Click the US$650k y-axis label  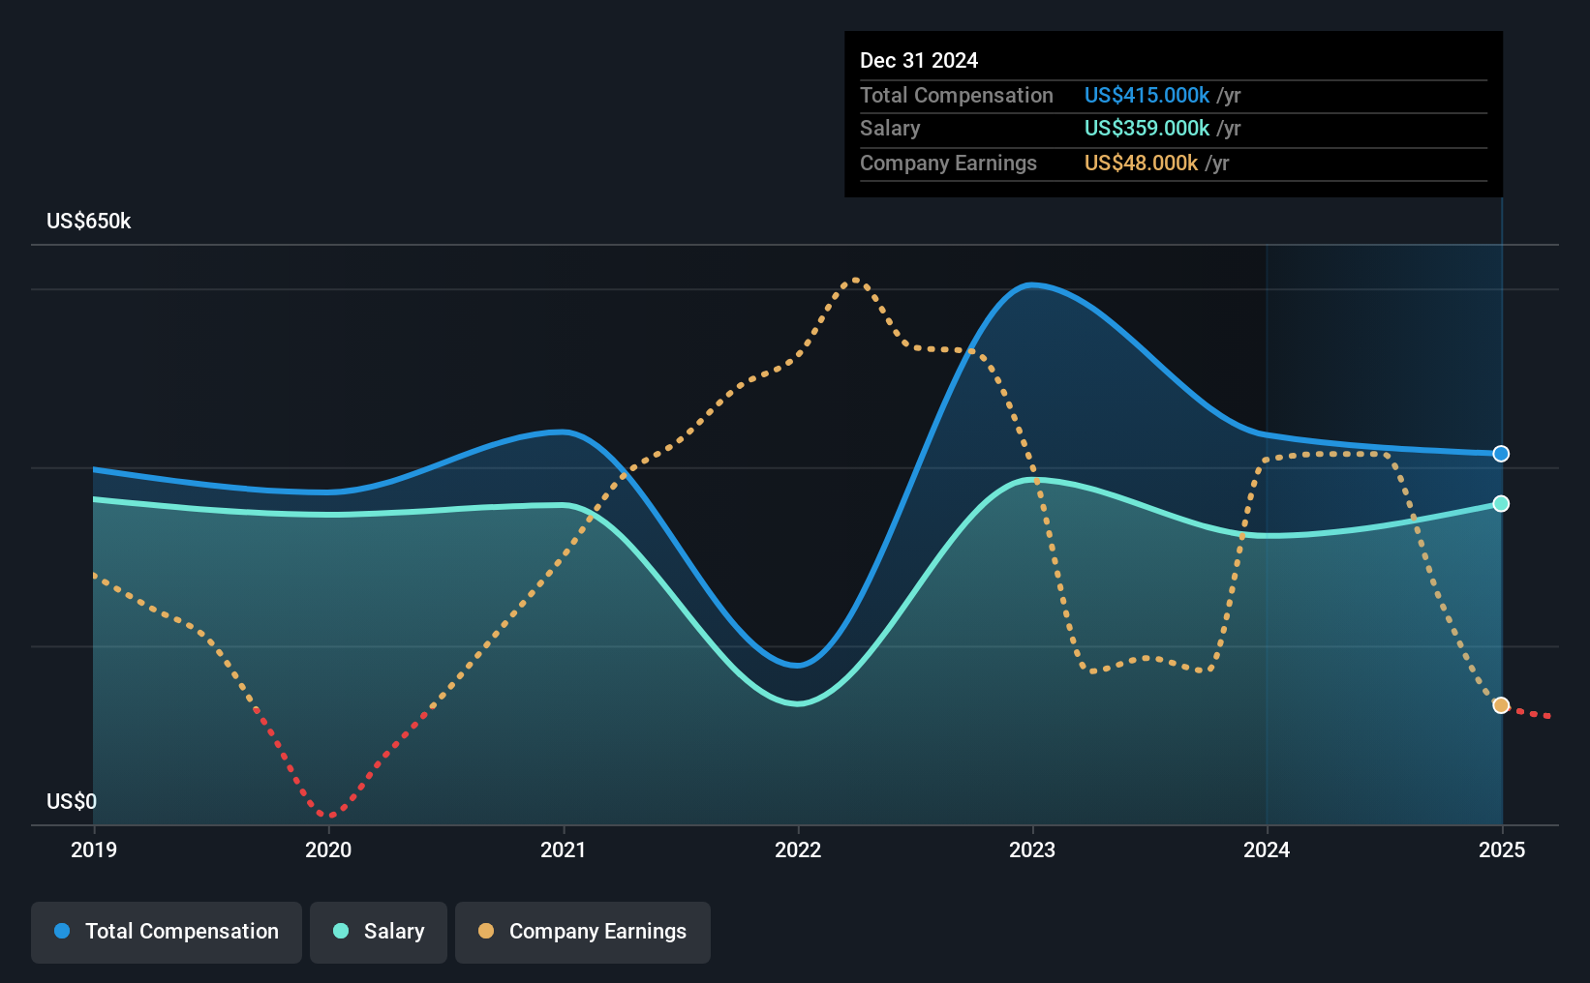pos(89,222)
